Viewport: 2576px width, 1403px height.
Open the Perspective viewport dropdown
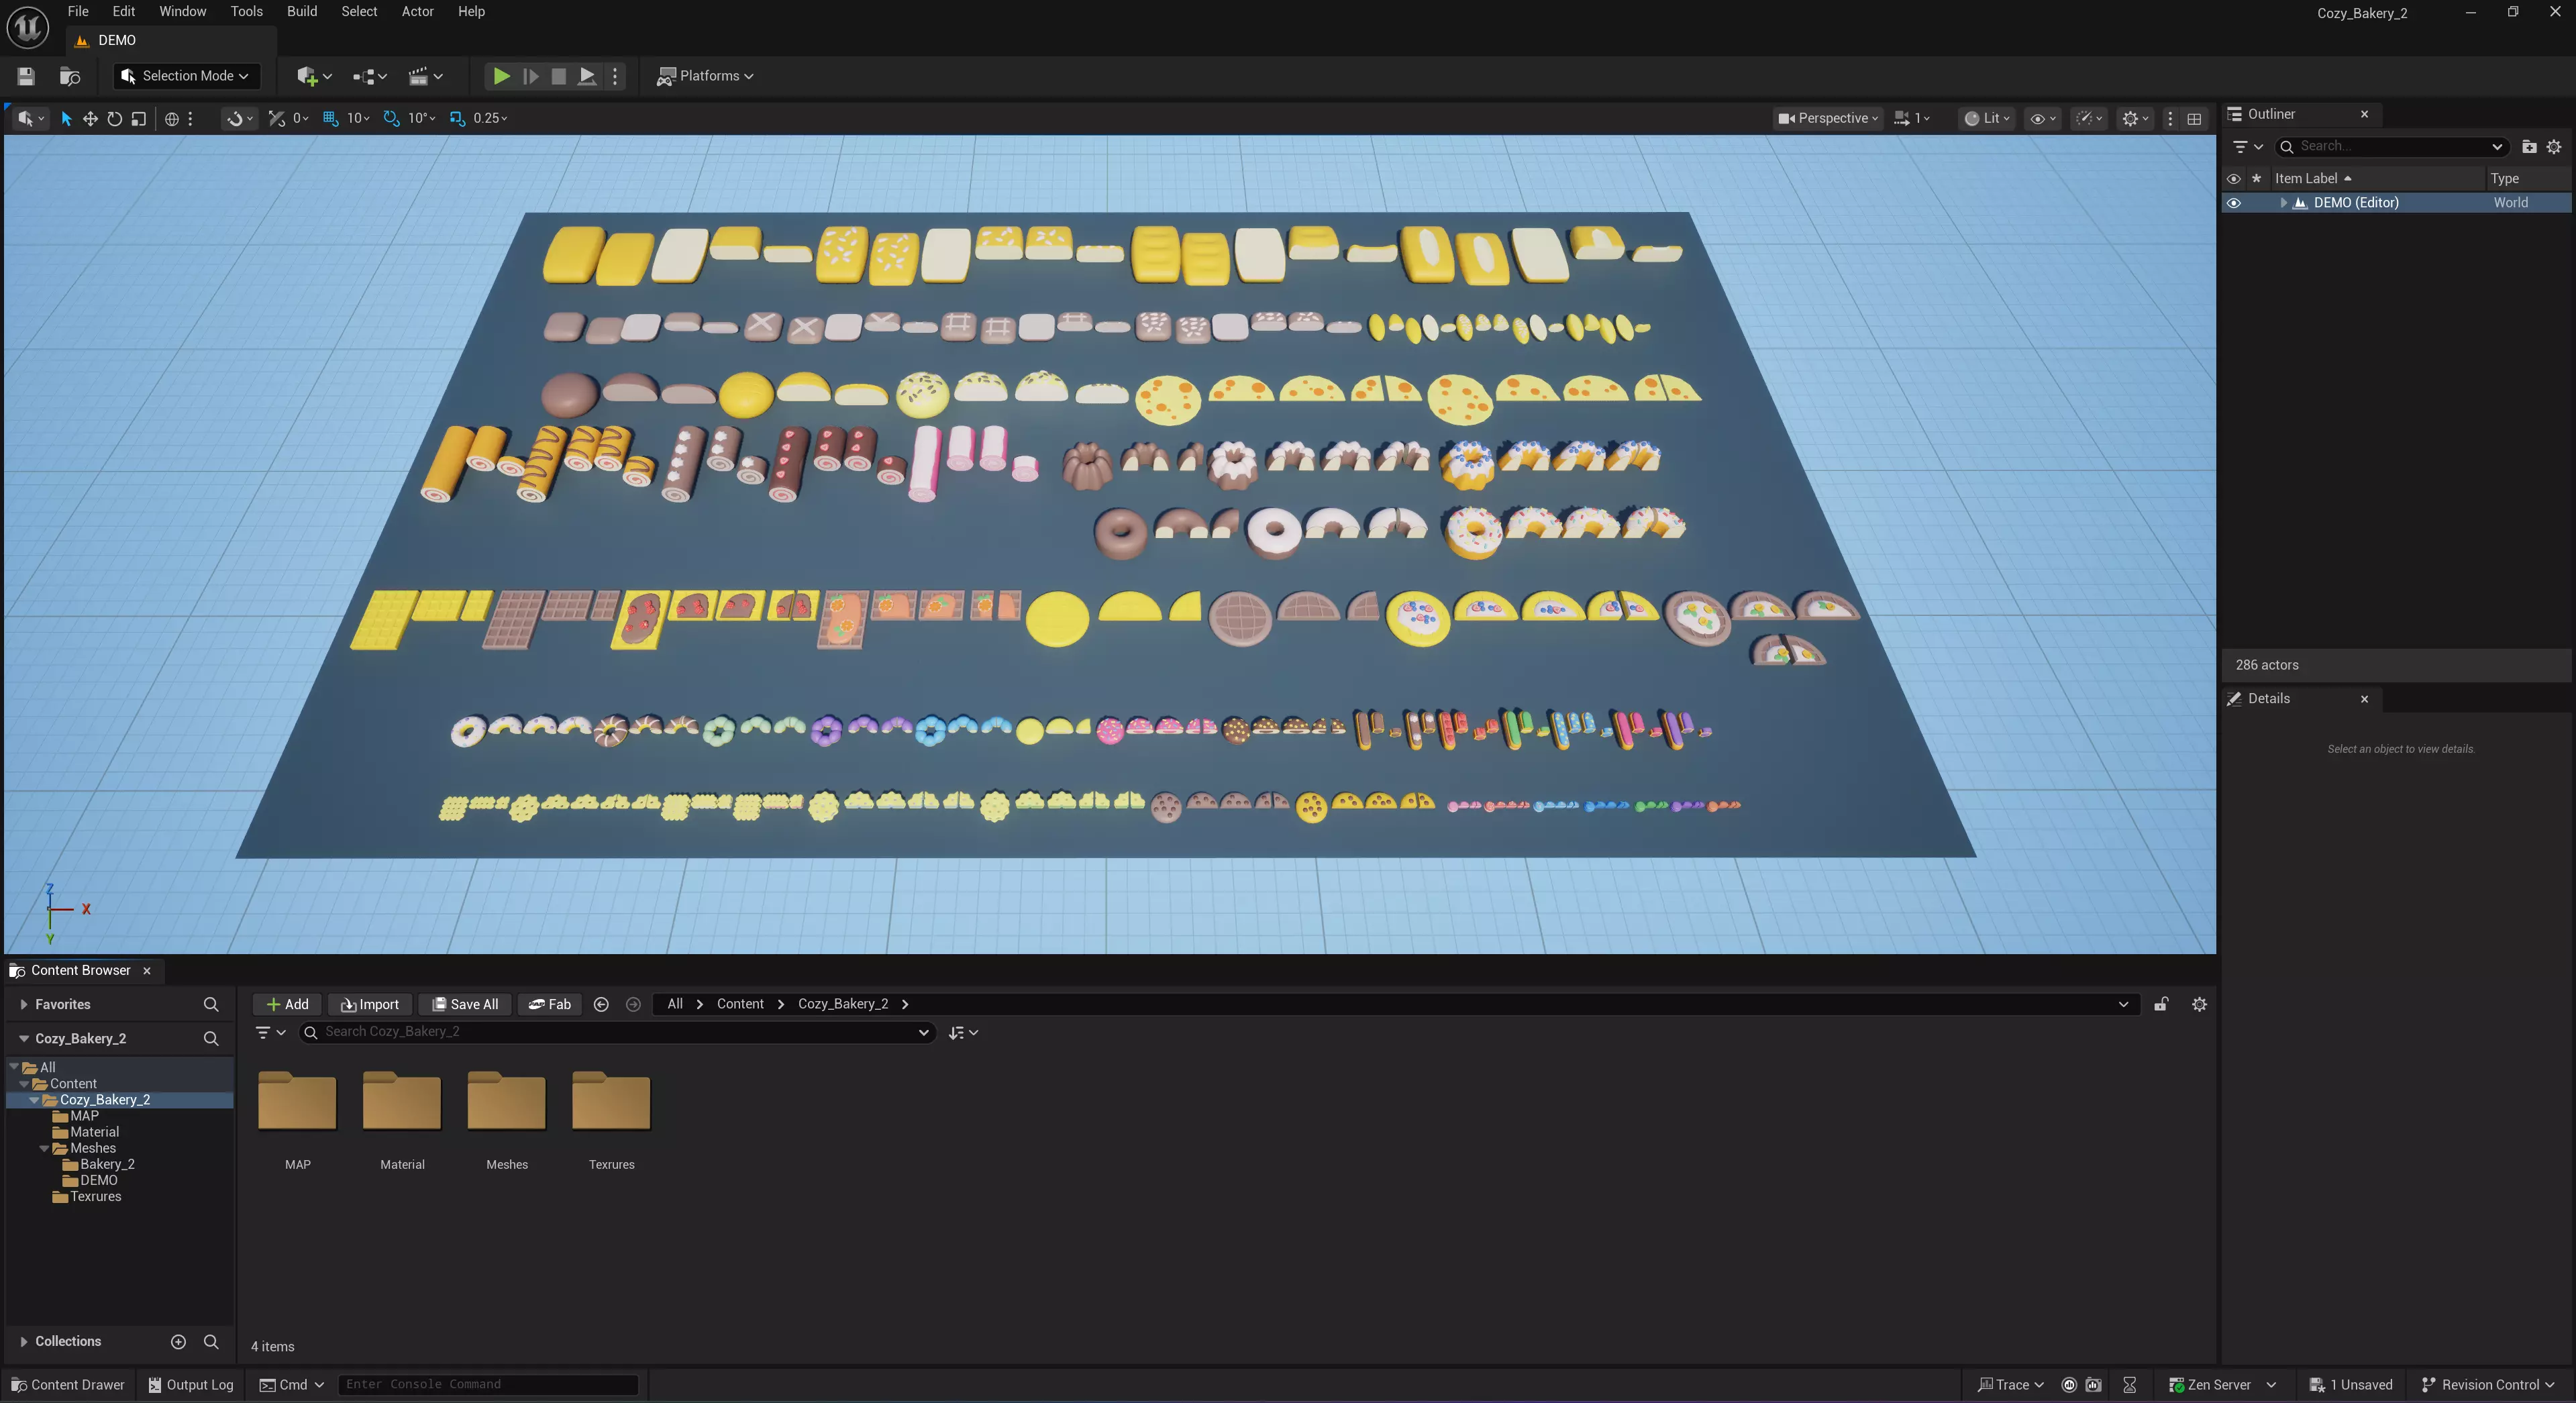pos(1828,118)
